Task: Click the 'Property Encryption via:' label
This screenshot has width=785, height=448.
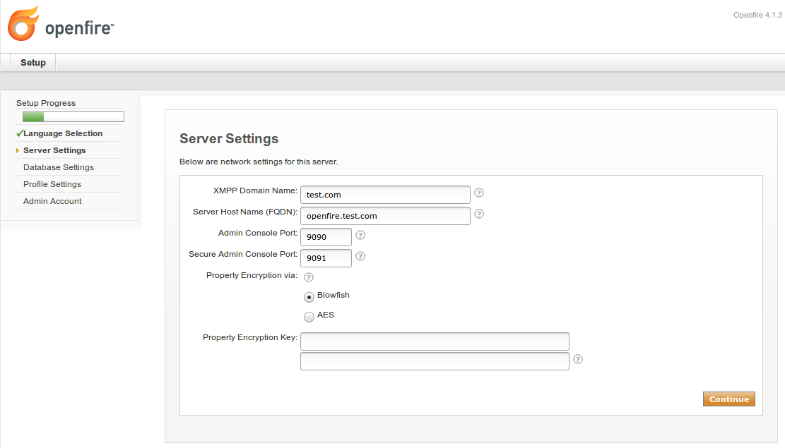Action: (252, 275)
